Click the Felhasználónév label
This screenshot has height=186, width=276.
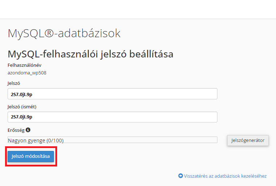[x=25, y=65]
